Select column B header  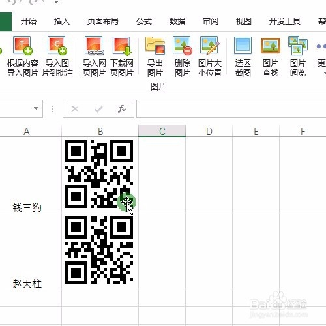pyautogui.click(x=100, y=131)
